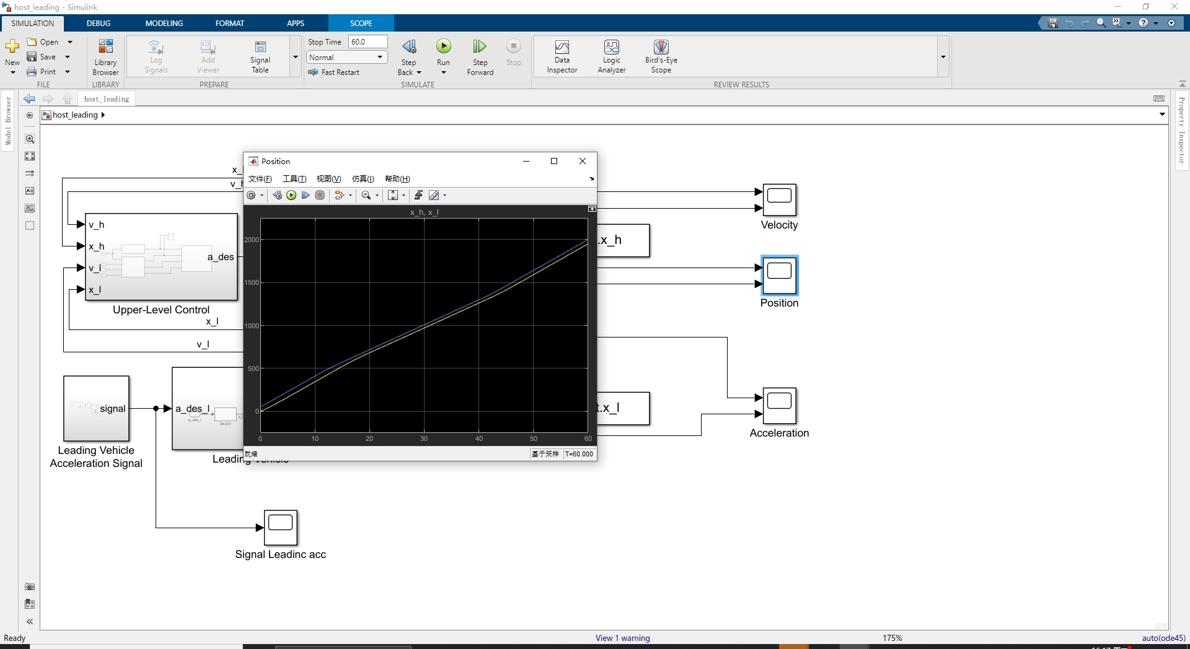Click the Add Viewer icon
This screenshot has width=1190, height=649.
tap(208, 56)
